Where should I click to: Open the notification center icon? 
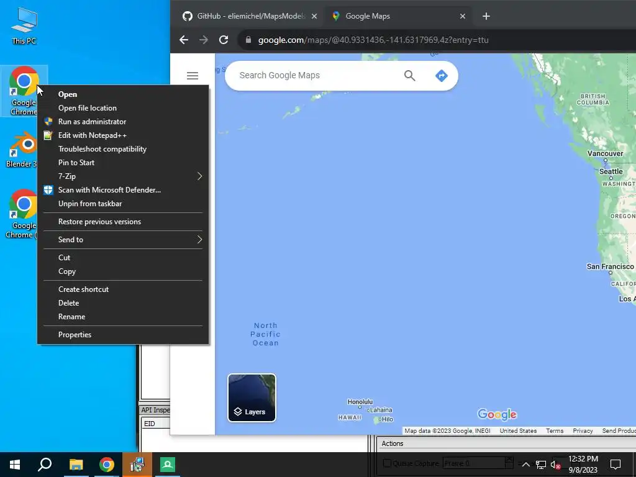pyautogui.click(x=616, y=465)
